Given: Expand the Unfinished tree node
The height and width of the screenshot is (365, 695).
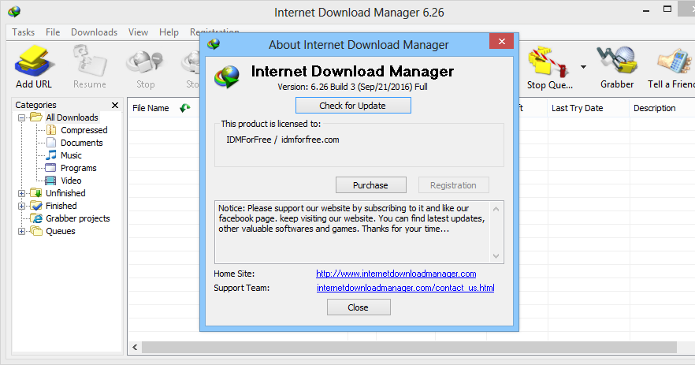Looking at the screenshot, I should [21, 193].
